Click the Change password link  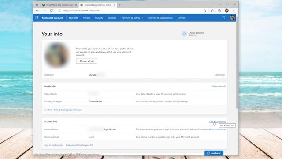click(197, 33)
